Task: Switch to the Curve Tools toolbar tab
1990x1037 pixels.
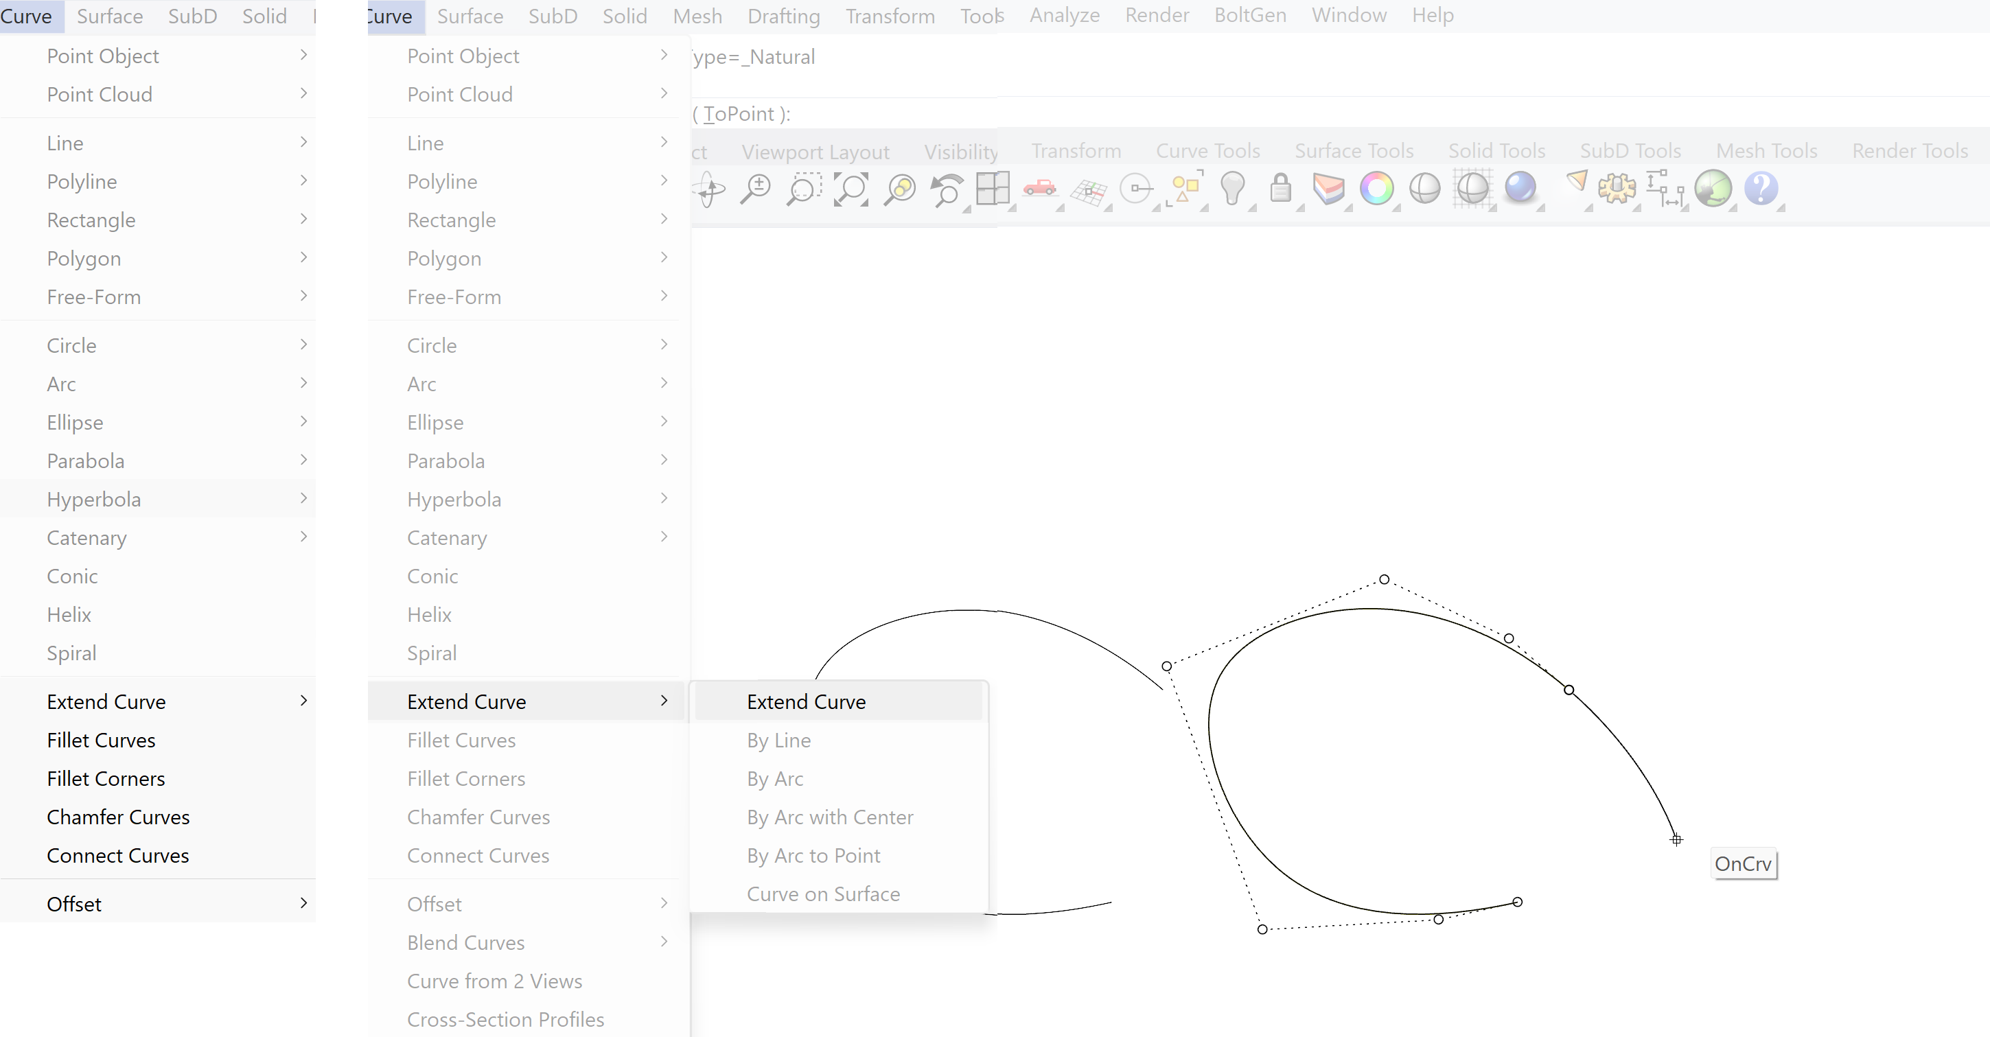Action: click(1207, 150)
